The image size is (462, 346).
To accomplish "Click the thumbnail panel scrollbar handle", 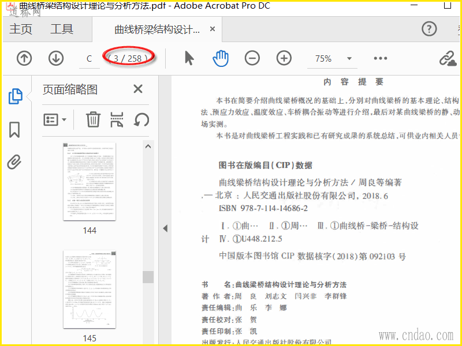I will (148, 277).
